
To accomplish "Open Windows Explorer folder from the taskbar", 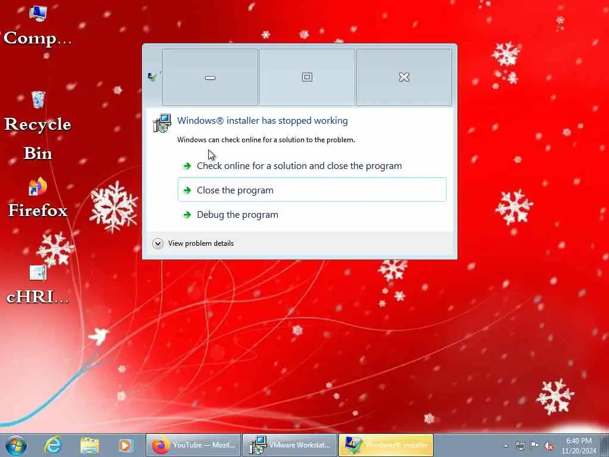I will click(x=89, y=445).
